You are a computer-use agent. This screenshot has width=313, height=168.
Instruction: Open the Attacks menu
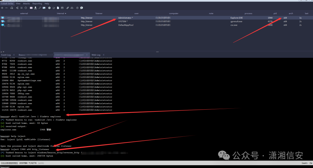pyautogui.click(x=26, y=3)
